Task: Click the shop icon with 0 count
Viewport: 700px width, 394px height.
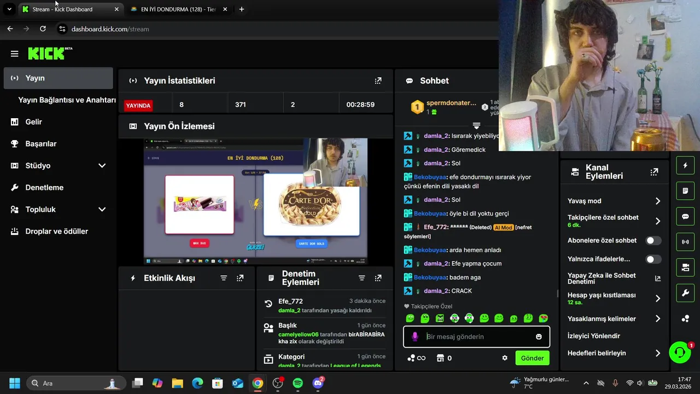Action: [x=444, y=358]
